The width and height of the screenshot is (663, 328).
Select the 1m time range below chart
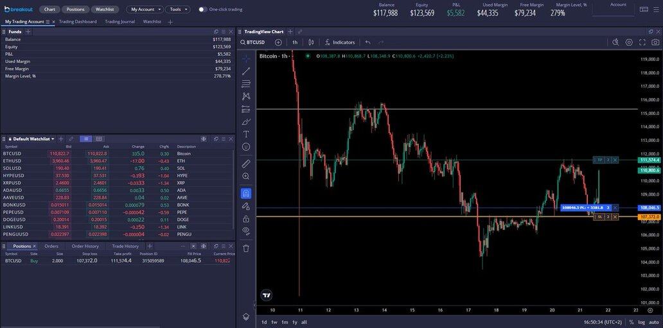(285, 322)
